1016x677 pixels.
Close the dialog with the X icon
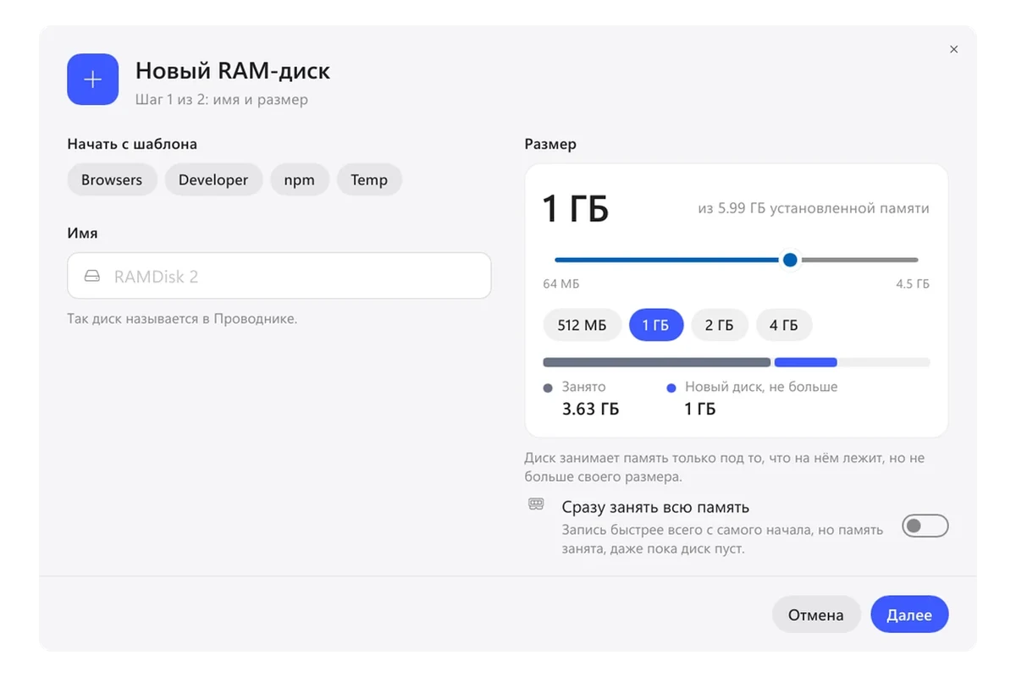pos(953,50)
